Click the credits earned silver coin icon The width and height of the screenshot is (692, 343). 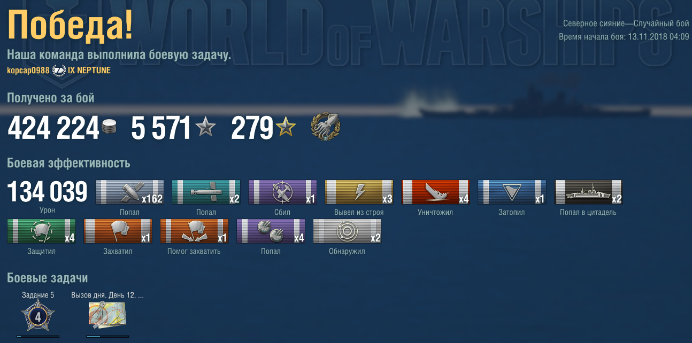tap(109, 128)
